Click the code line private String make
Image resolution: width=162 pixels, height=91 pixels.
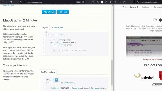coord(60,40)
